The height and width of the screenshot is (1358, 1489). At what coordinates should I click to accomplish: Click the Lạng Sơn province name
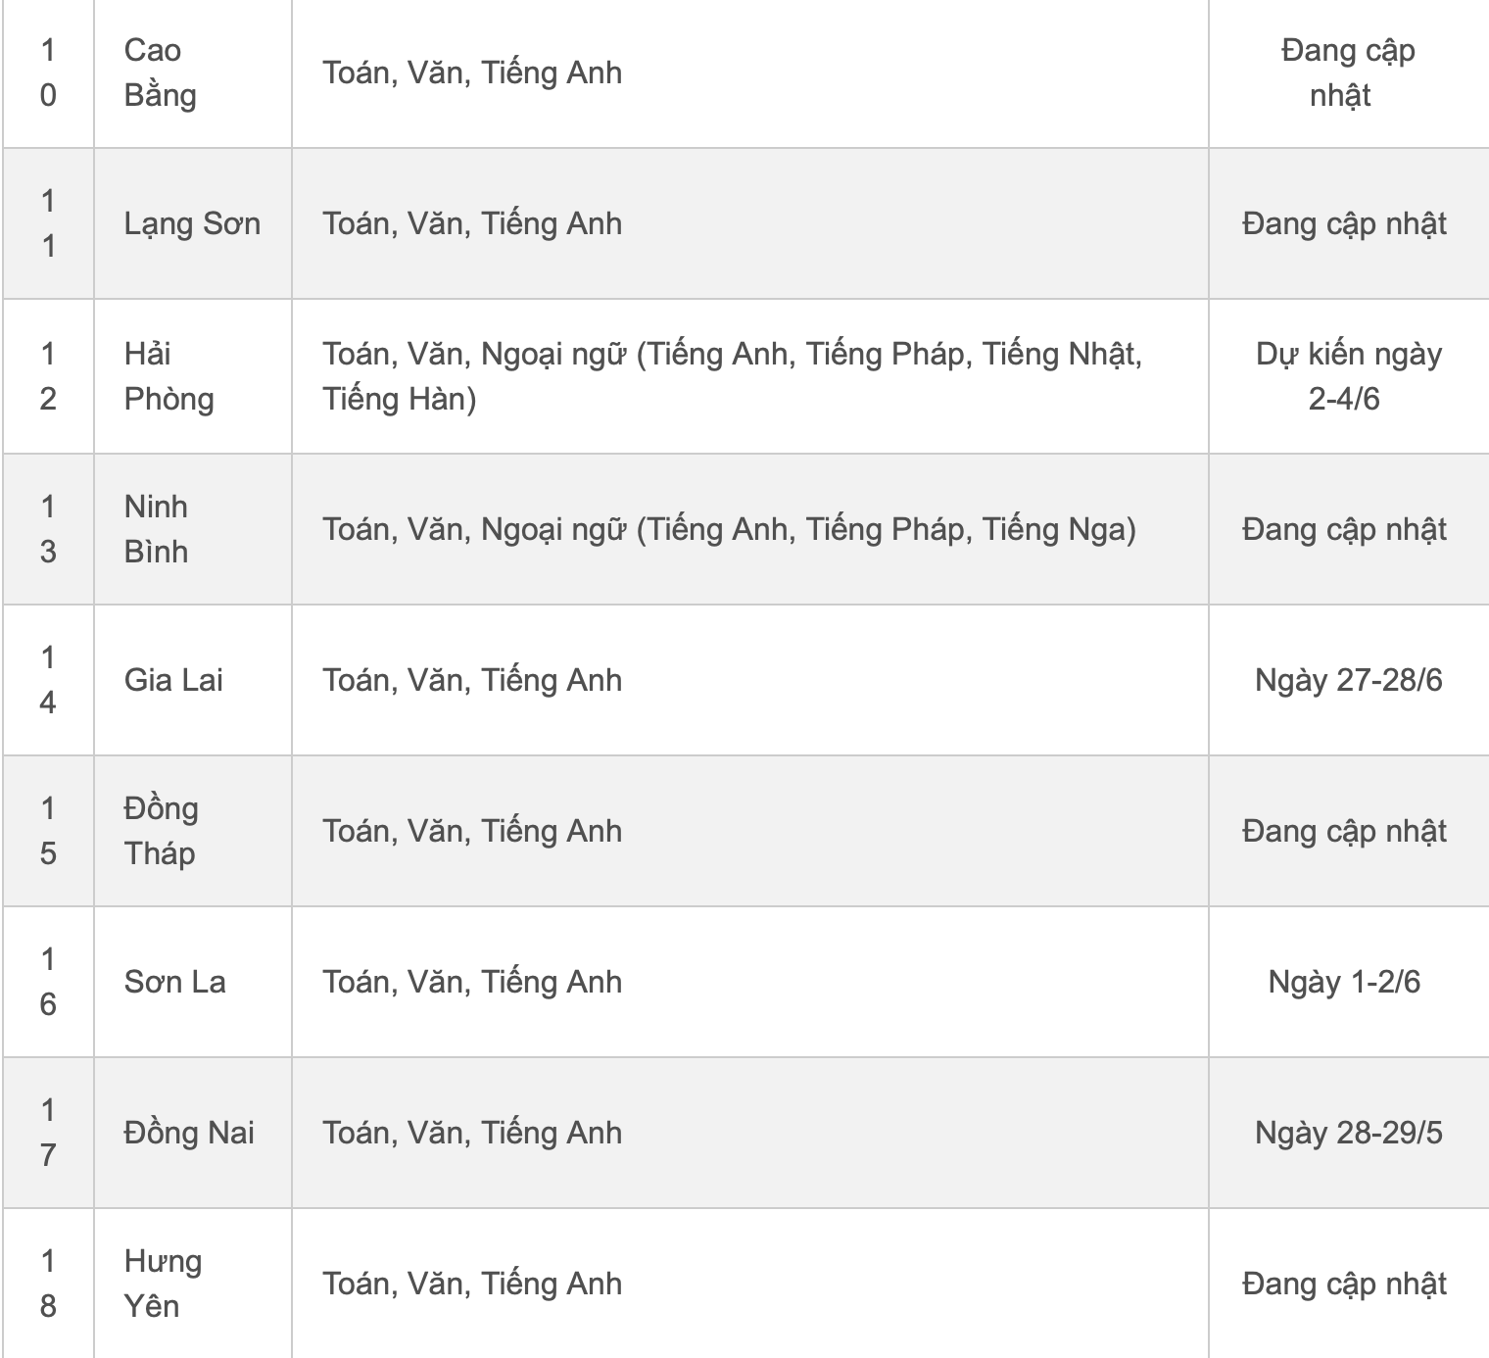(192, 223)
